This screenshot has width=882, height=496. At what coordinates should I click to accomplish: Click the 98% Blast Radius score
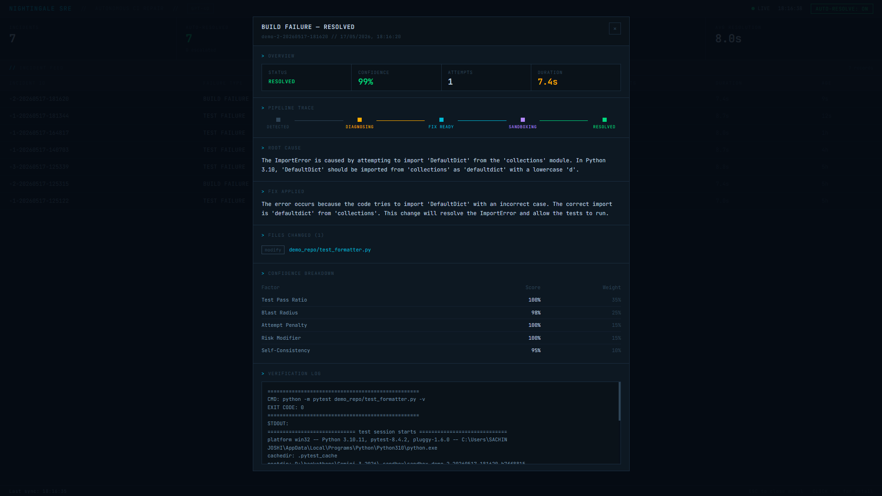point(536,313)
